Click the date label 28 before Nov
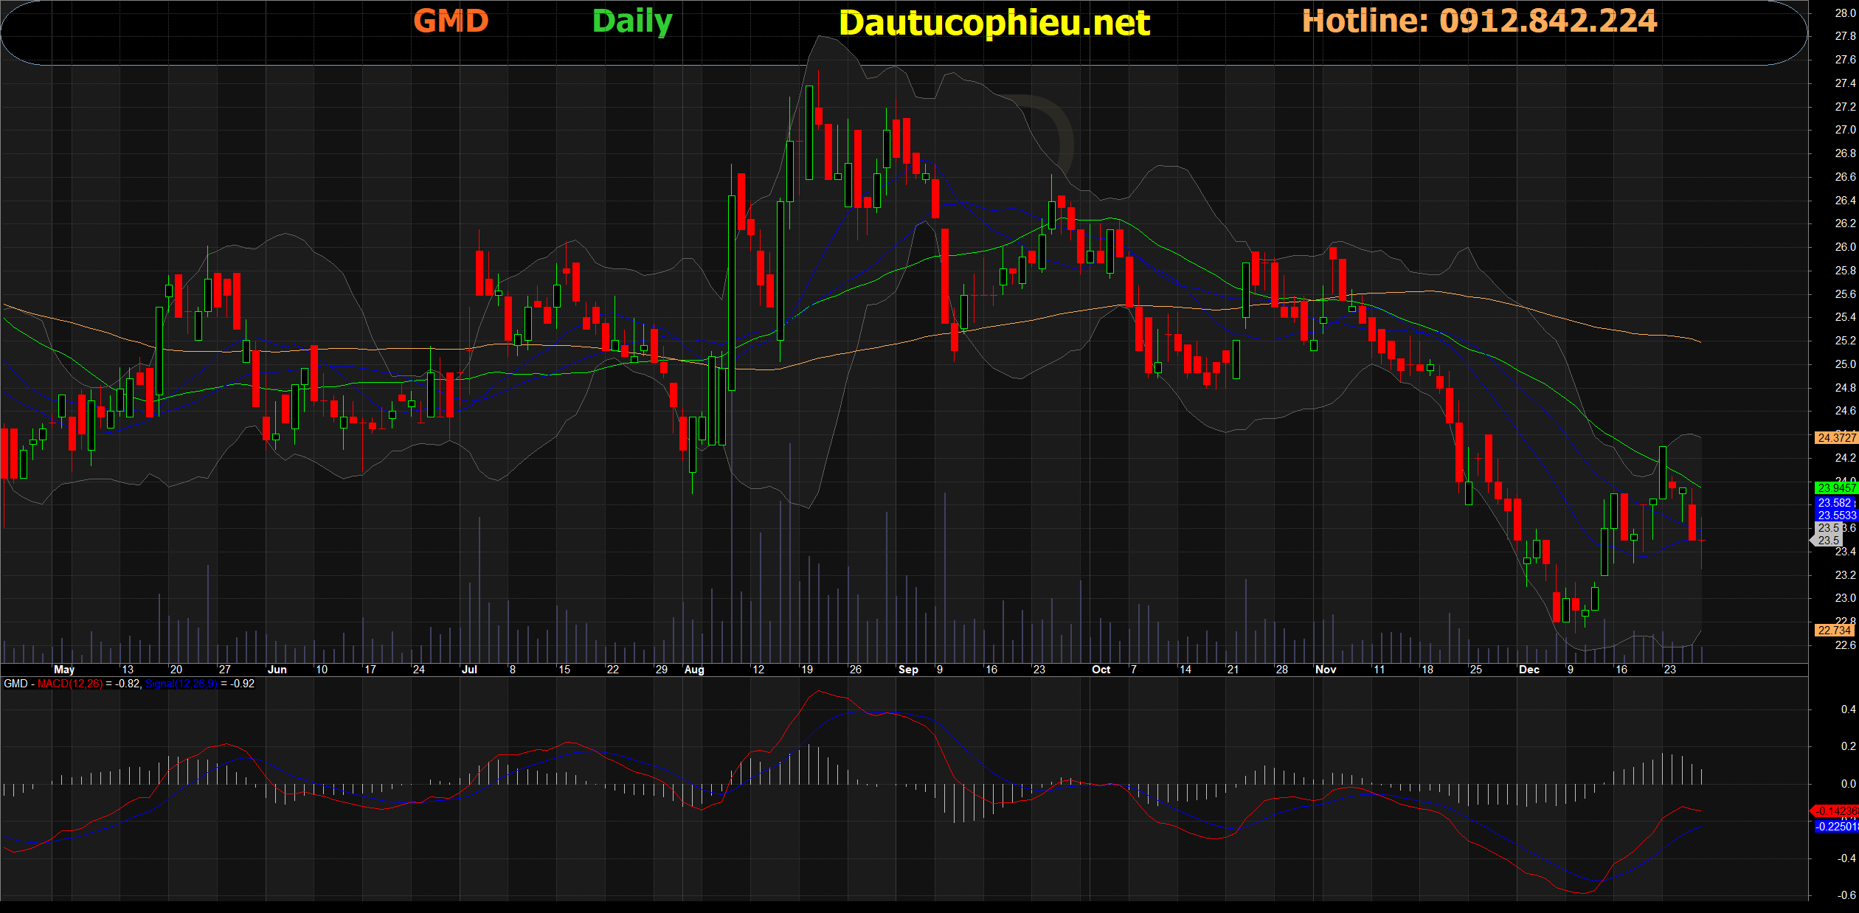The image size is (1859, 913). point(1282,670)
